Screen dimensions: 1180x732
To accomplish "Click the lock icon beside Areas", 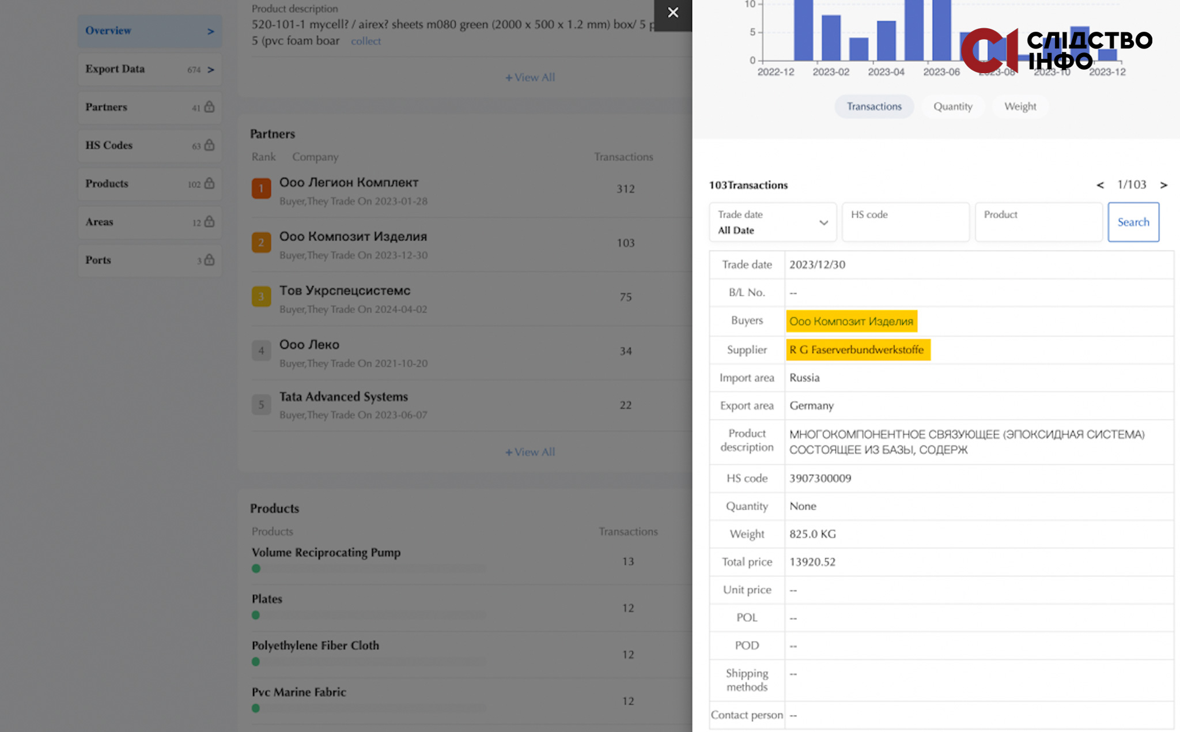I will click(x=209, y=221).
